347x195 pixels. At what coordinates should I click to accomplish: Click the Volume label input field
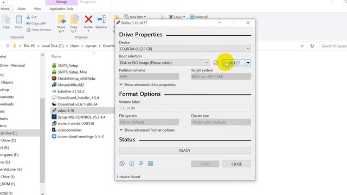coord(185,108)
